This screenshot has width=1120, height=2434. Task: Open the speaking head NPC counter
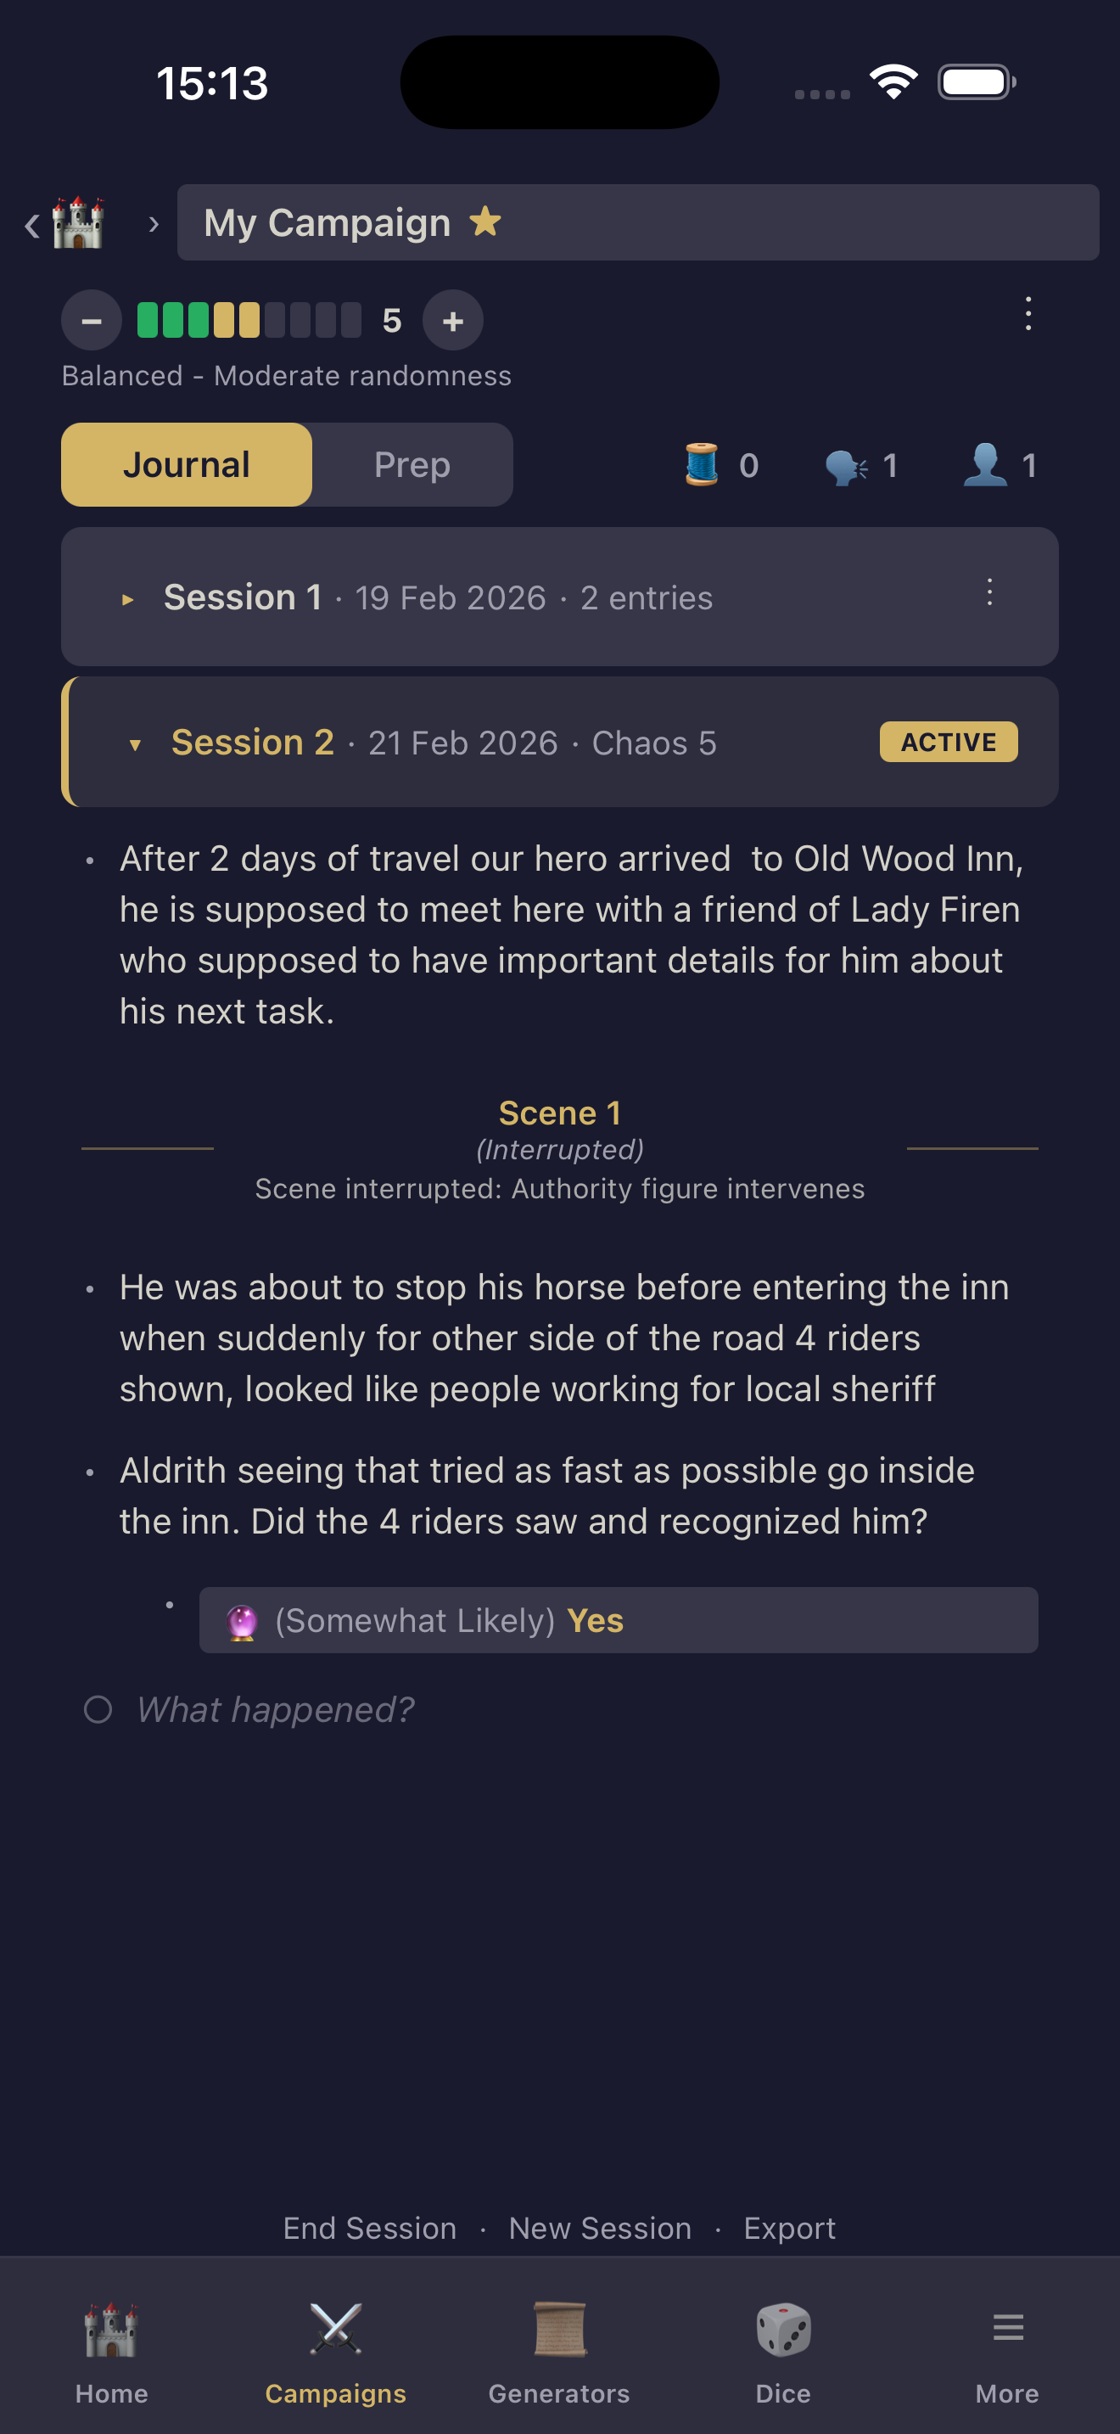[846, 466]
